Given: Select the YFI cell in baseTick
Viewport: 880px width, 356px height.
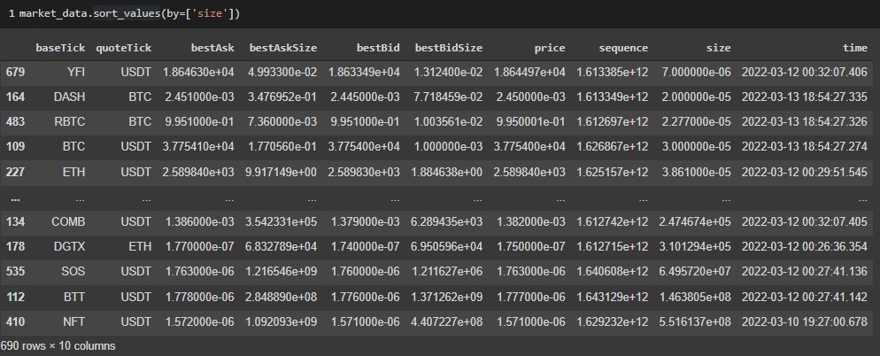Looking at the screenshot, I should click(x=74, y=72).
